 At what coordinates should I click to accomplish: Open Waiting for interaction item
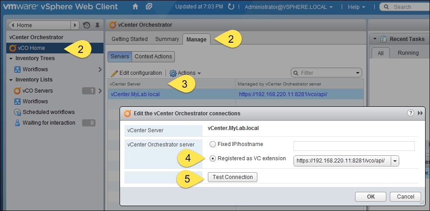[49, 123]
